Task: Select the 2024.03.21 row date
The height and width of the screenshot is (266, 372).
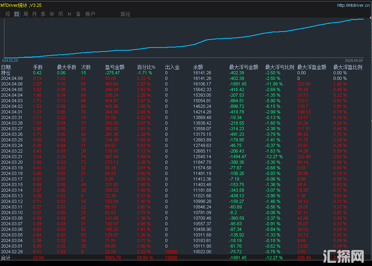Action: [12, 156]
